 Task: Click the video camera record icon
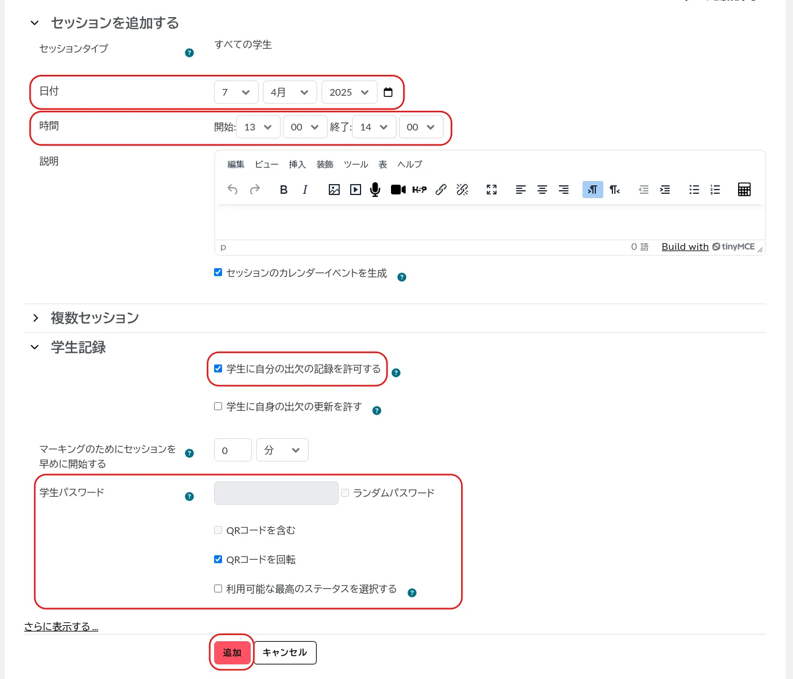398,190
